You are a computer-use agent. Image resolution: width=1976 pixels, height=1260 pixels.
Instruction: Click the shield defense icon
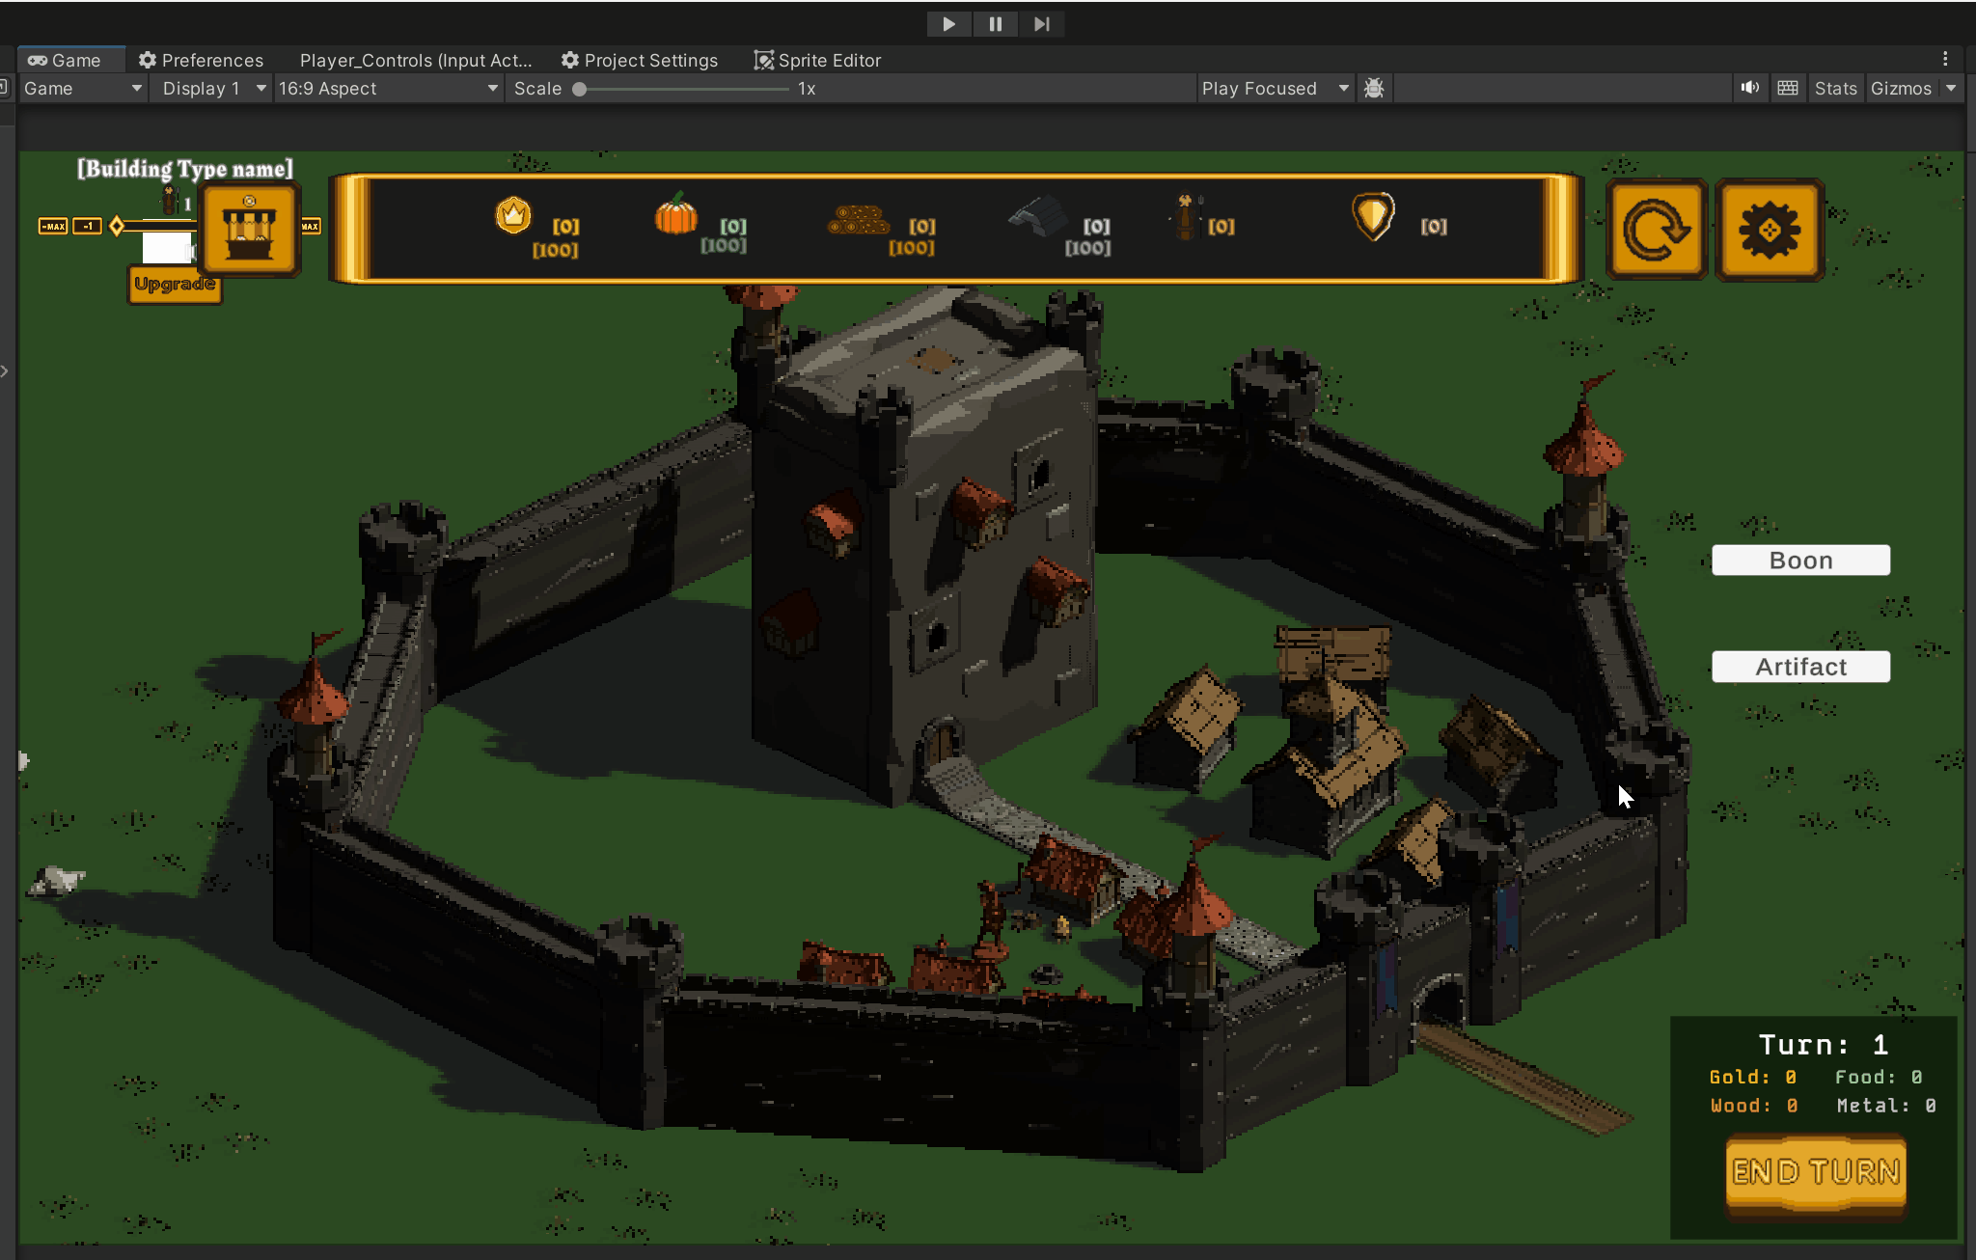1373,216
